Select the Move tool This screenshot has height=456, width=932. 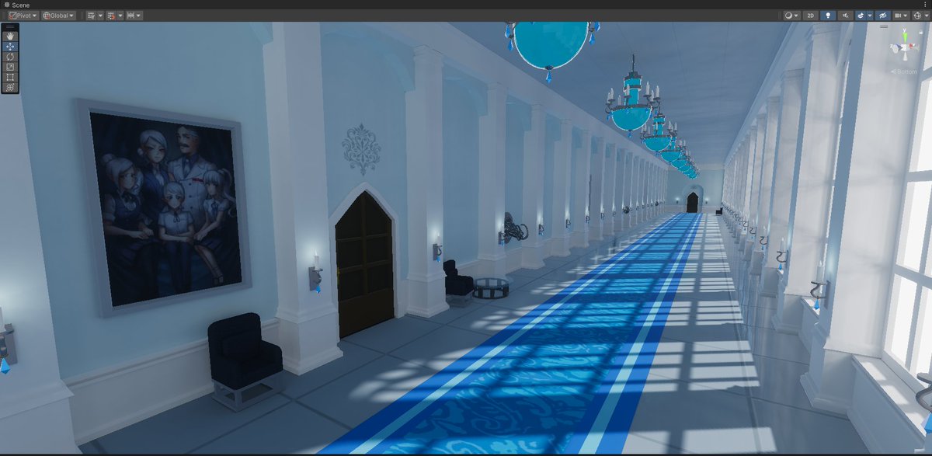coord(10,47)
